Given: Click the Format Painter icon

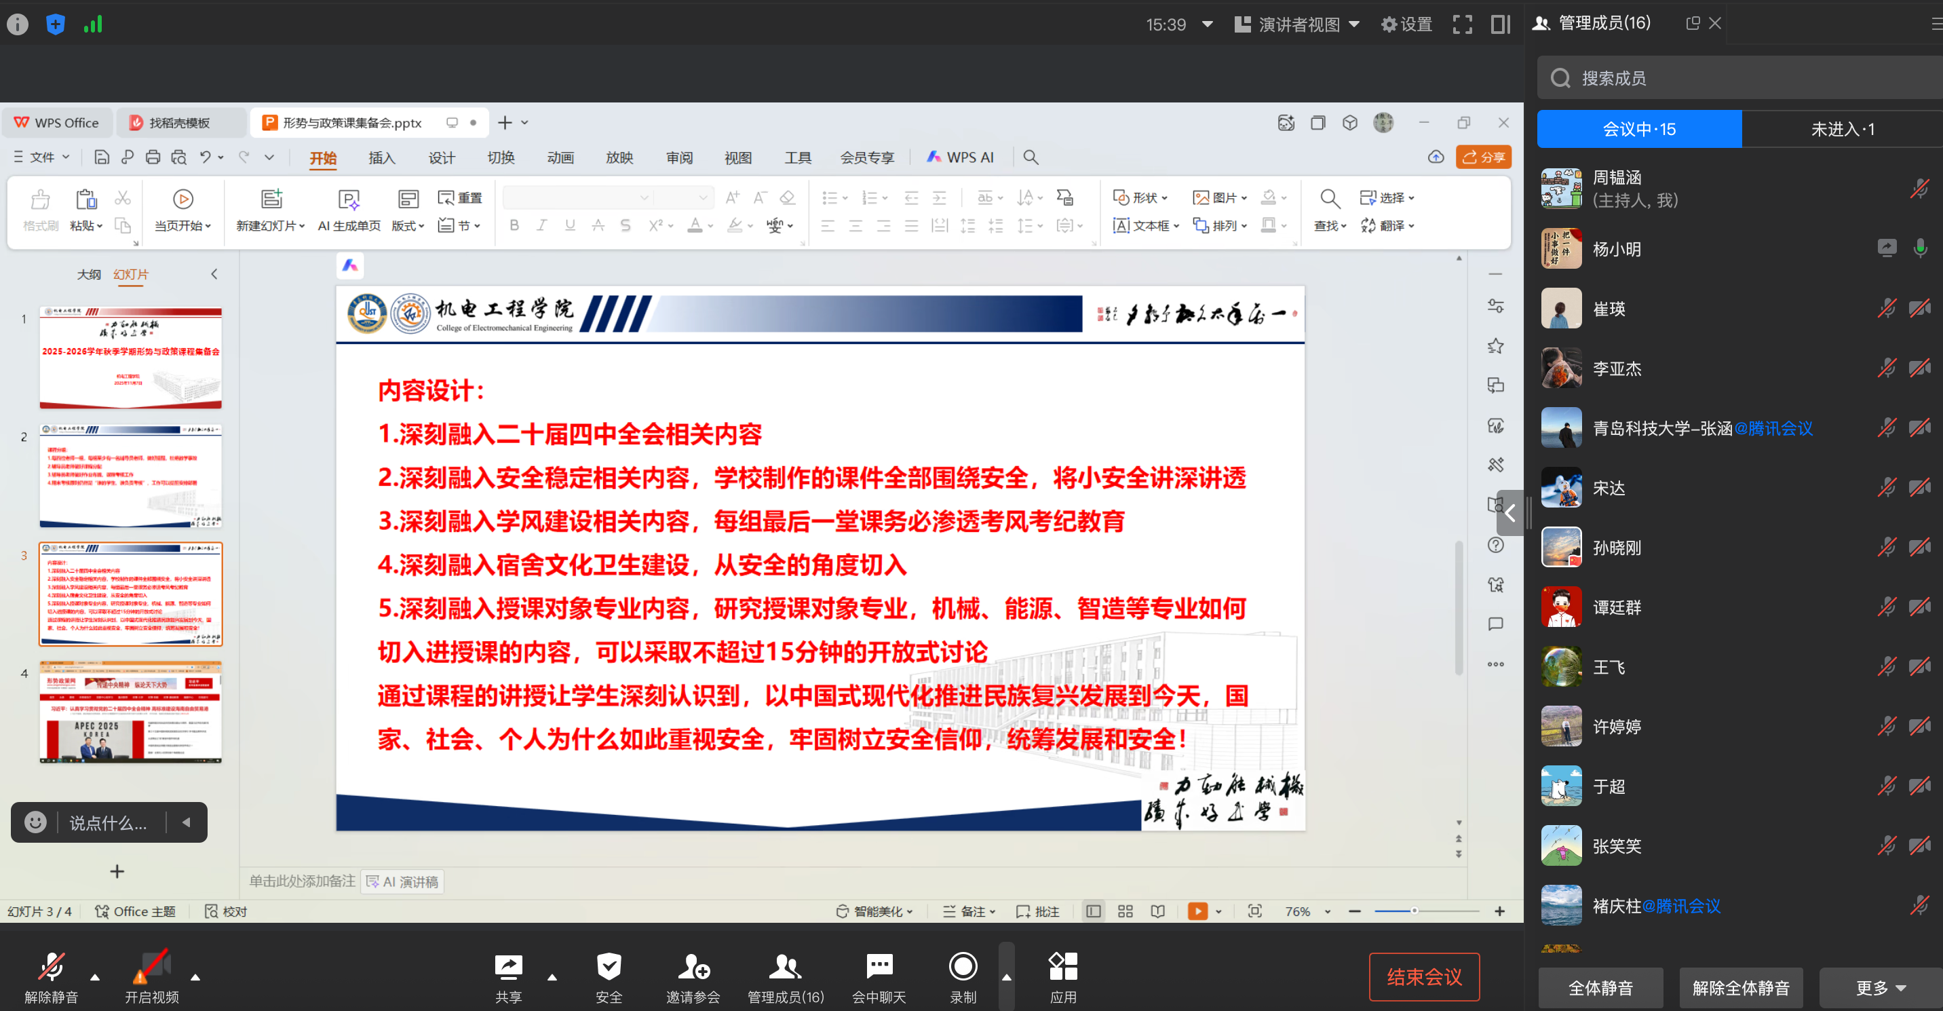Looking at the screenshot, I should (x=40, y=200).
